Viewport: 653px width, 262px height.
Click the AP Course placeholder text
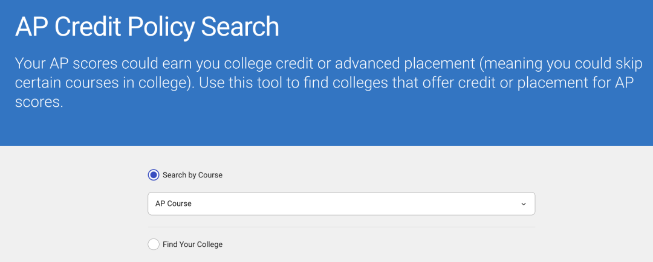[x=174, y=204]
